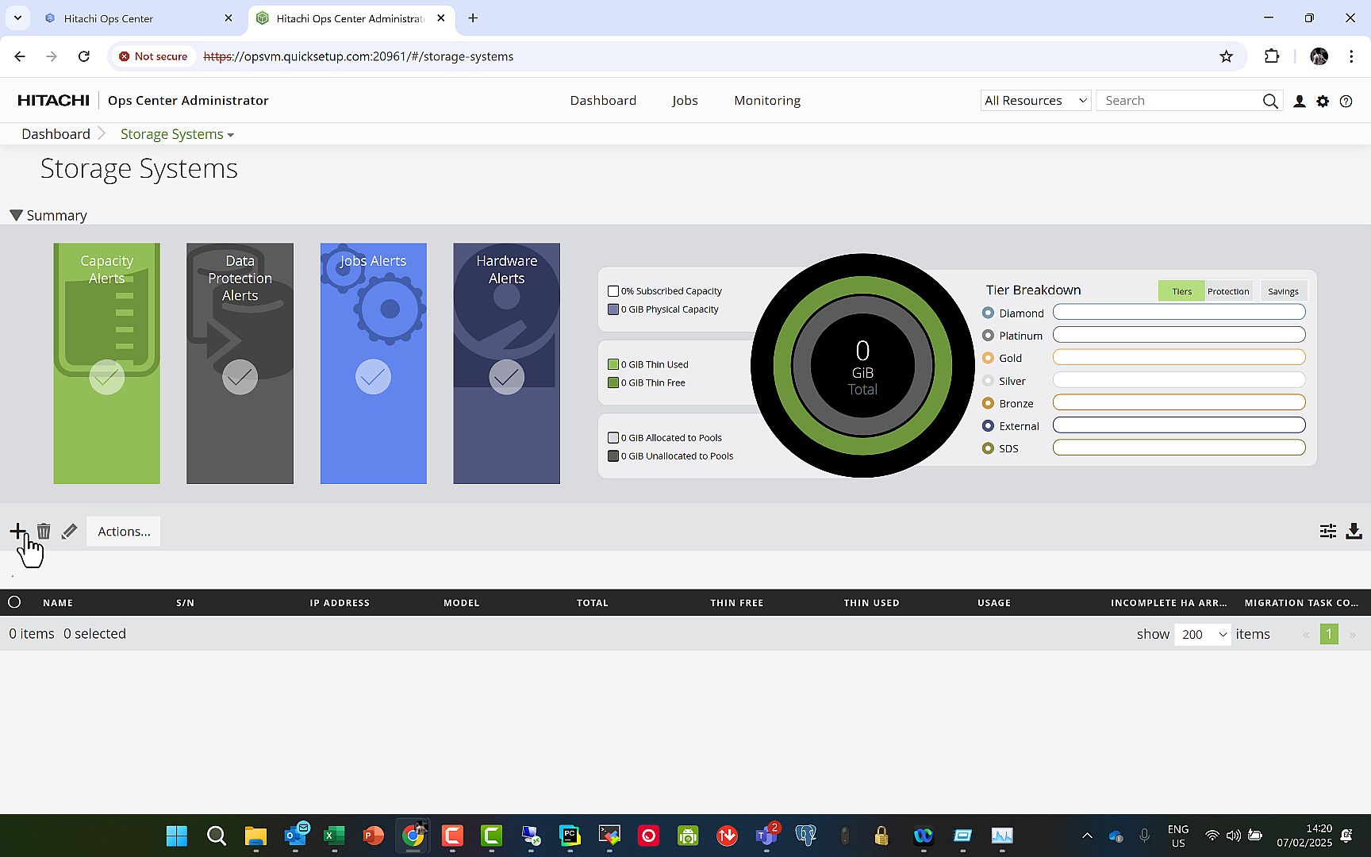The width and height of the screenshot is (1371, 857).
Task: Click the browser address bar URL
Action: (359, 56)
